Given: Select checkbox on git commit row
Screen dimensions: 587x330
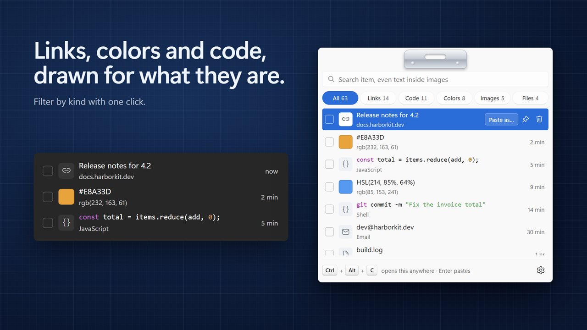Looking at the screenshot, I should [329, 209].
